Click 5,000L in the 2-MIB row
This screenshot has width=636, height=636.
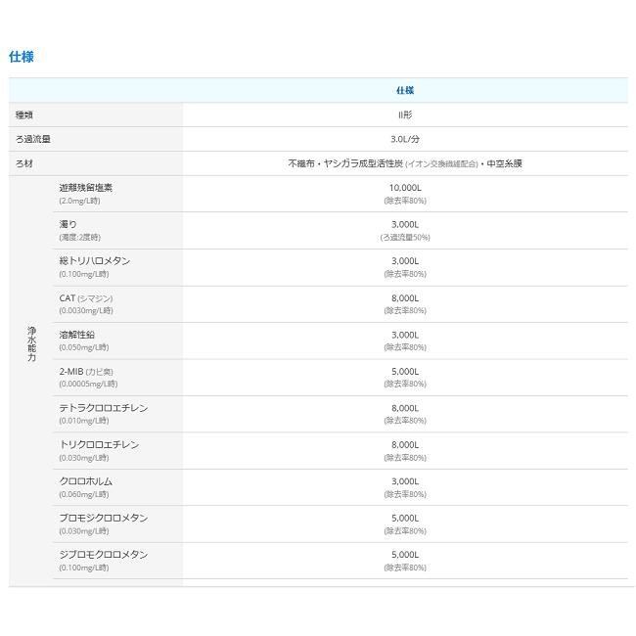click(x=405, y=372)
